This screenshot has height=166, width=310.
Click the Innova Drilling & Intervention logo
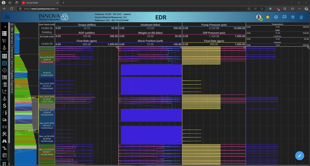point(53,17)
